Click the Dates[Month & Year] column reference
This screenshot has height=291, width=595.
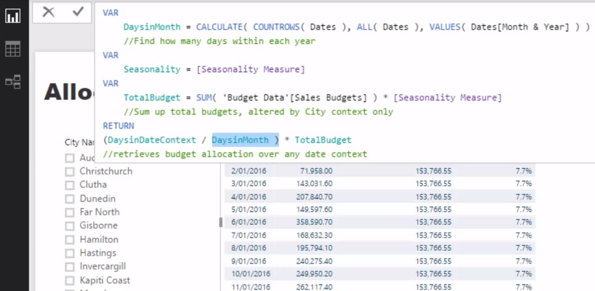[x=520, y=27]
